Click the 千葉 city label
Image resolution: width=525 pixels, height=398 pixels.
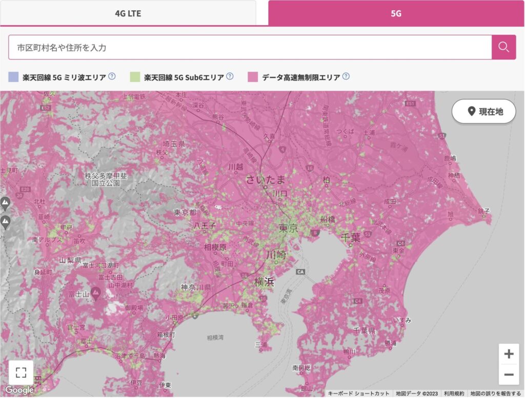click(x=351, y=238)
